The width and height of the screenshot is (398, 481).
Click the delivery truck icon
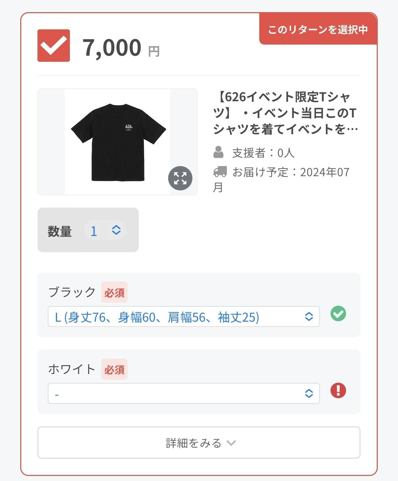220,171
